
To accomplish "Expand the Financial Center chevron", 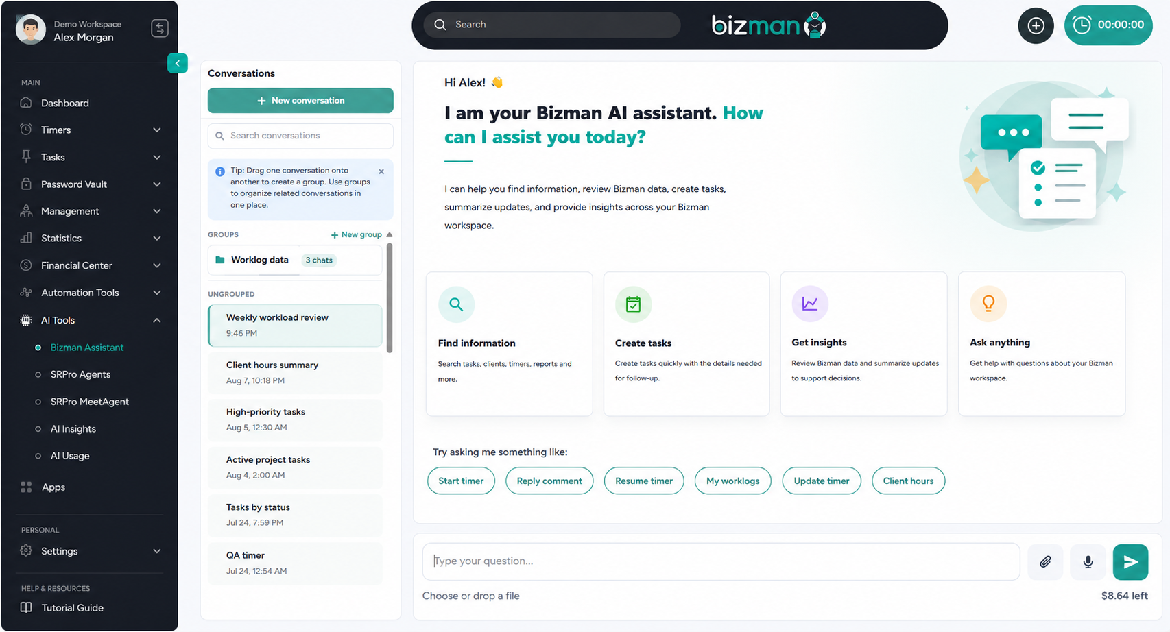I will [157, 265].
